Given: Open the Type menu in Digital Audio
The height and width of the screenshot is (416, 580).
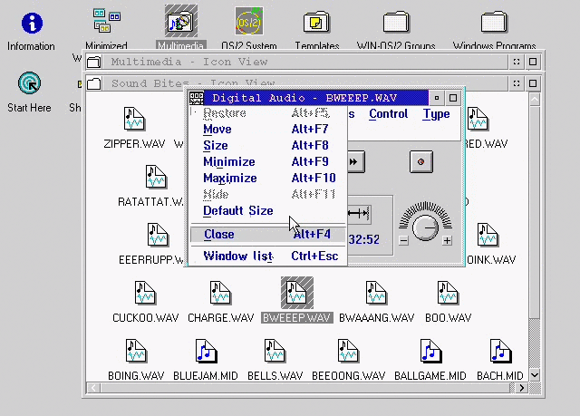Looking at the screenshot, I should point(437,114).
